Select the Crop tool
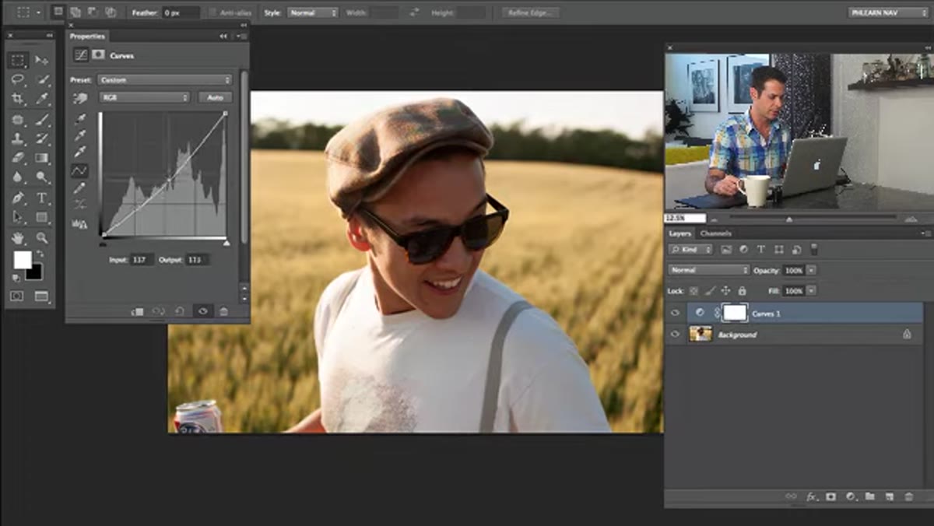This screenshot has height=526, width=934. [18, 99]
